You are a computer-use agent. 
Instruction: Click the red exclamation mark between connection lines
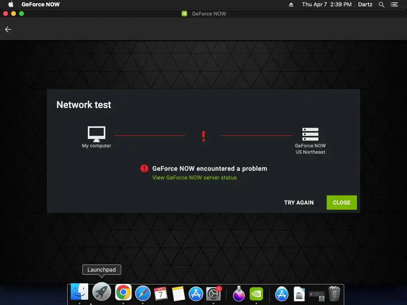tap(203, 136)
